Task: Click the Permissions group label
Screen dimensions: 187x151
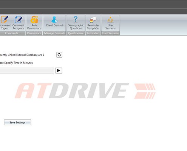Action: click(x=34, y=33)
